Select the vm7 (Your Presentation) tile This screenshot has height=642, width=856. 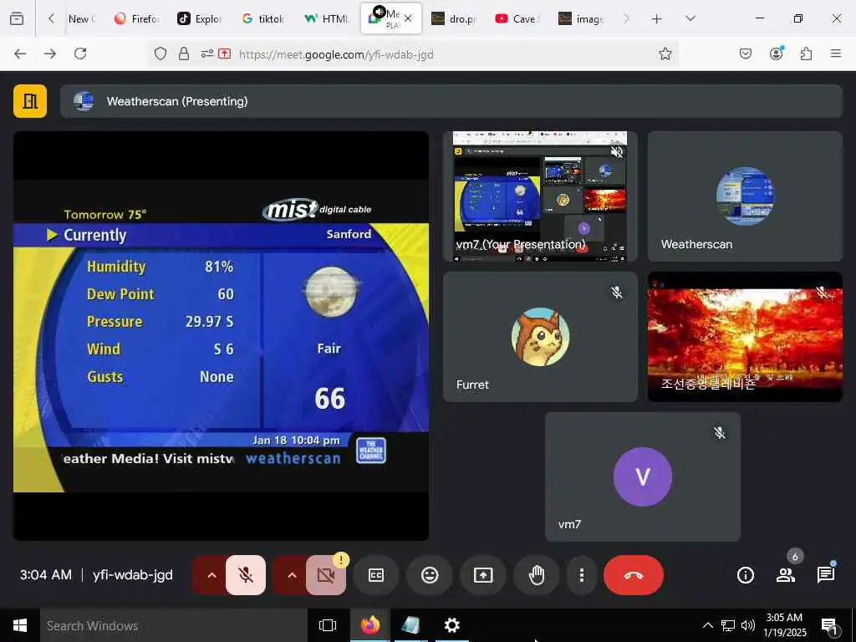coord(540,196)
